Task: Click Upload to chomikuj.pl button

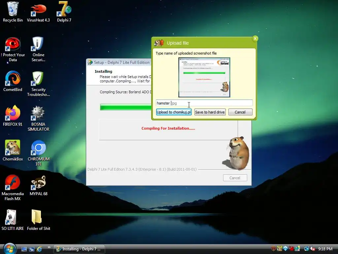Action: point(174,112)
